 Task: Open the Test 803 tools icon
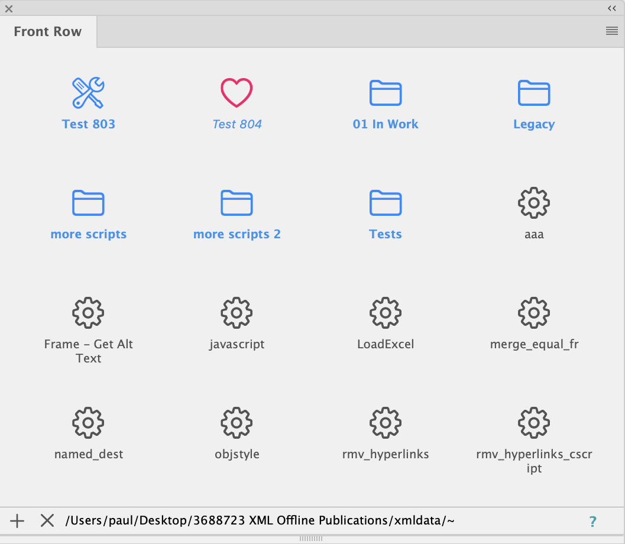[88, 93]
